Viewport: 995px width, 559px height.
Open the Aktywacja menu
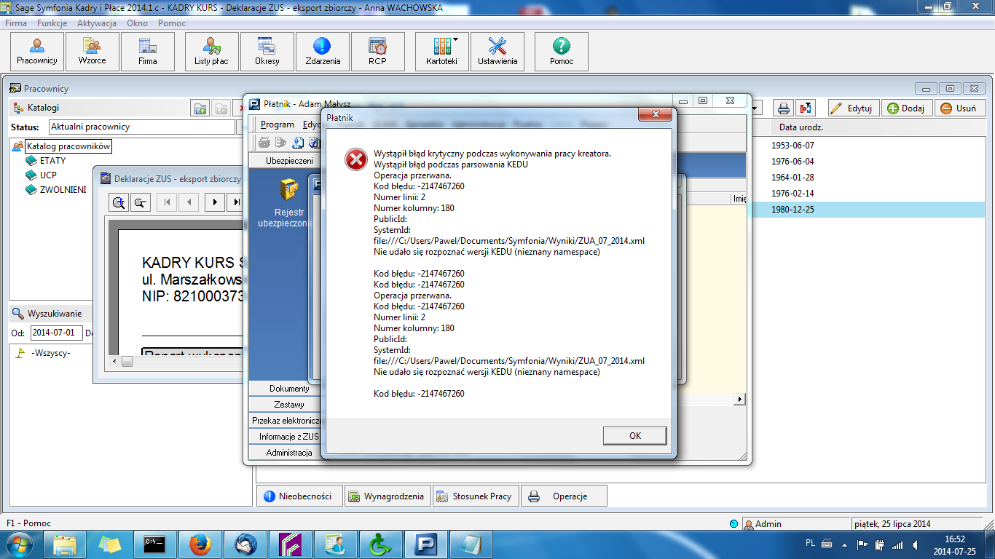click(x=97, y=23)
